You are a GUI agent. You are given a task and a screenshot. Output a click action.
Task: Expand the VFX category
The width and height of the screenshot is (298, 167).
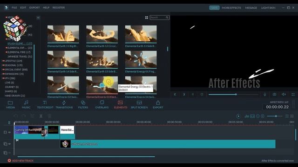[x=3, y=78]
